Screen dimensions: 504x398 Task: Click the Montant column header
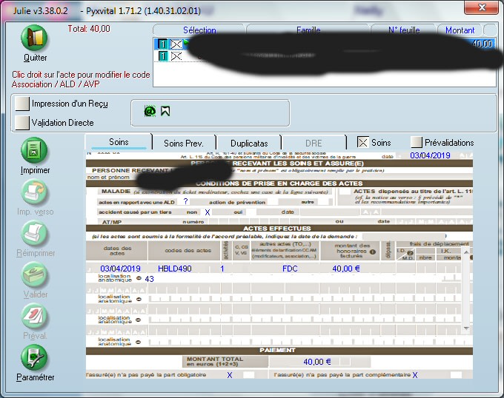tap(460, 30)
